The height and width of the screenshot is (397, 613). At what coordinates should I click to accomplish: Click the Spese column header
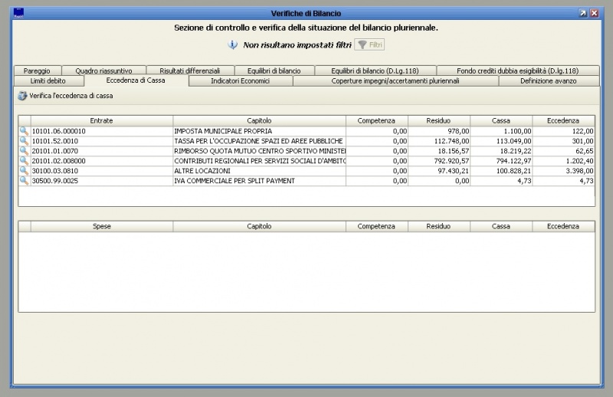(x=101, y=227)
